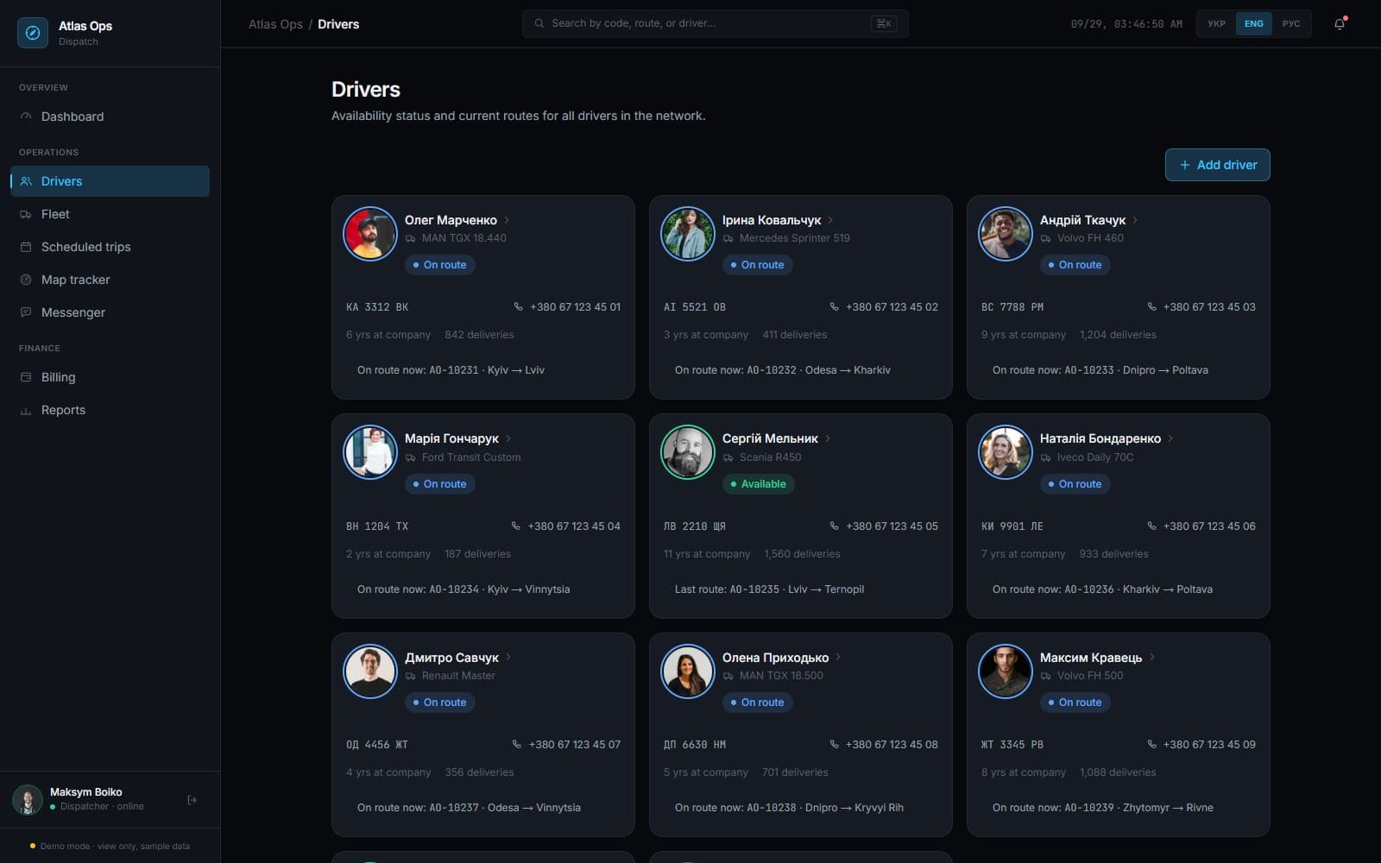Click '1,560 deliveries' text

point(802,554)
